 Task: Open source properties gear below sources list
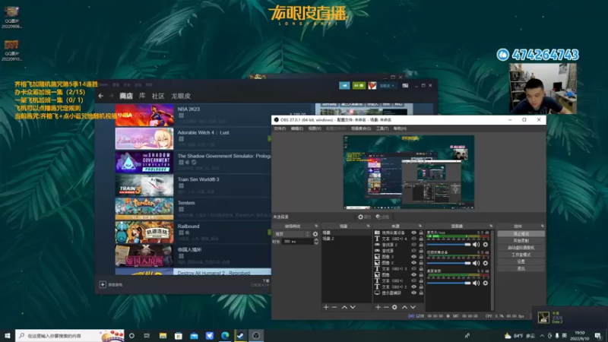pos(394,307)
